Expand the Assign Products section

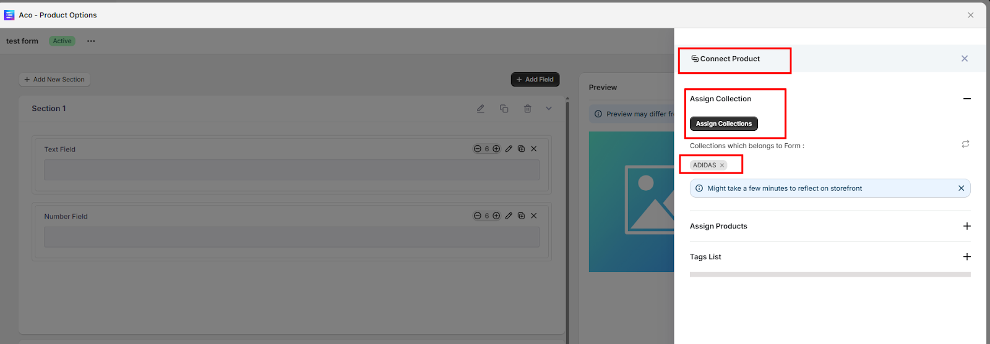pos(966,226)
